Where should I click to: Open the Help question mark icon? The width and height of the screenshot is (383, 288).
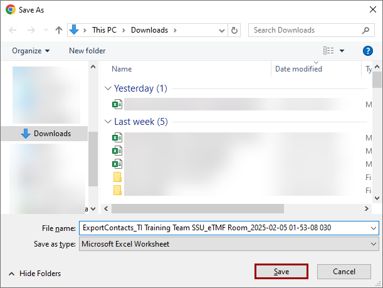[368, 51]
